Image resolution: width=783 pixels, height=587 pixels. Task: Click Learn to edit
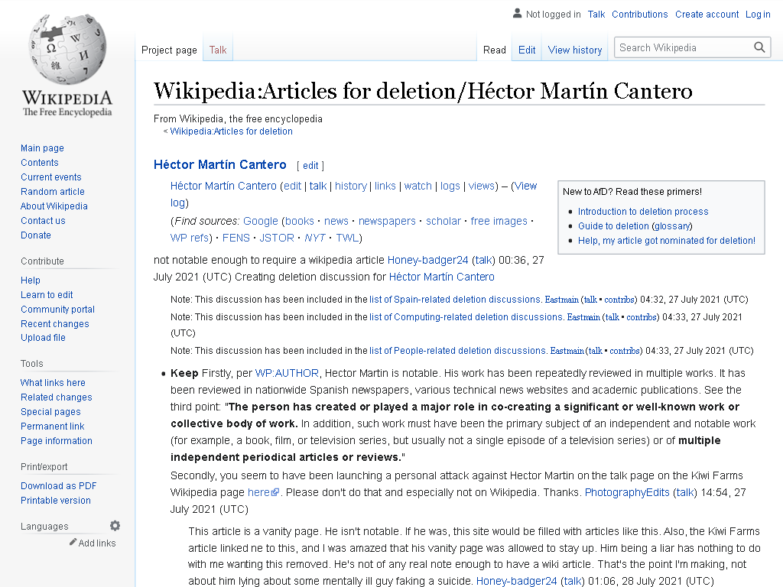pyautogui.click(x=47, y=294)
